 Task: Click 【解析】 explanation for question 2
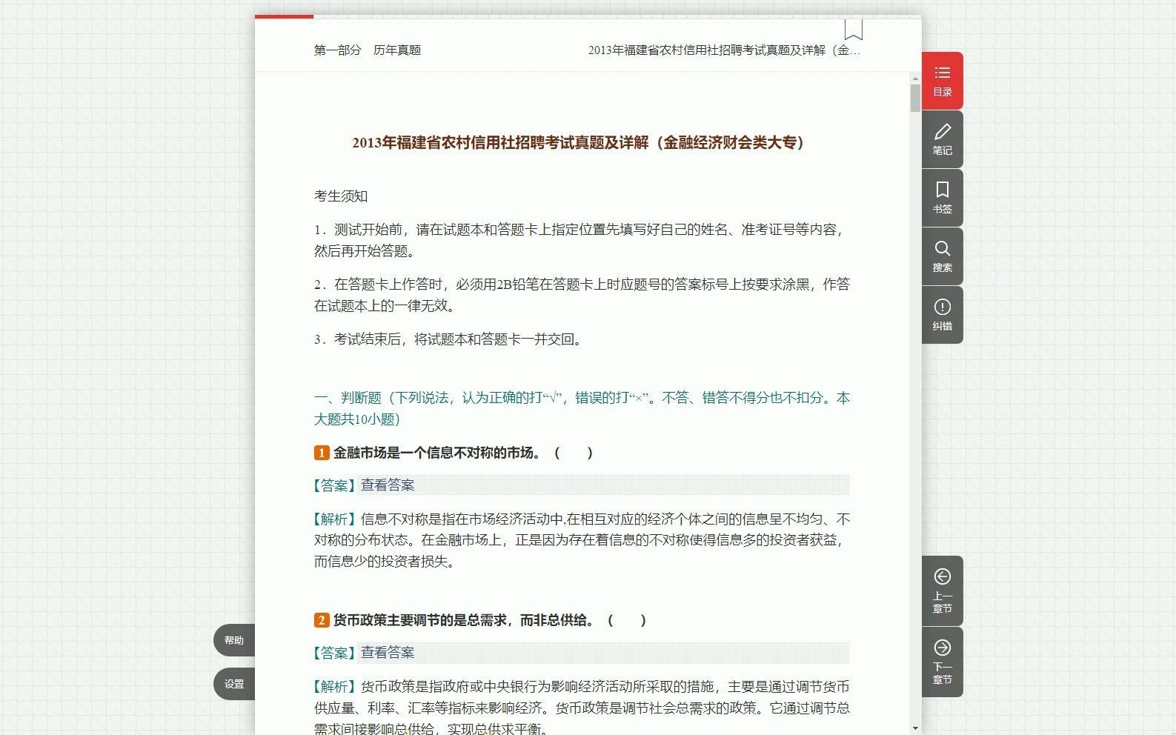[582, 708]
